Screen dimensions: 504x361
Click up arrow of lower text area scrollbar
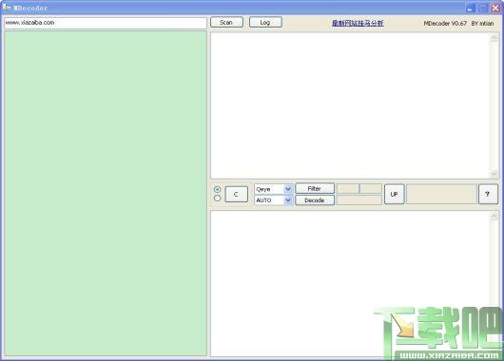tap(494, 217)
